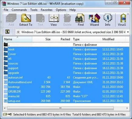Select the menu.lst file name
The height and width of the screenshot is (119, 132).
(14, 96)
